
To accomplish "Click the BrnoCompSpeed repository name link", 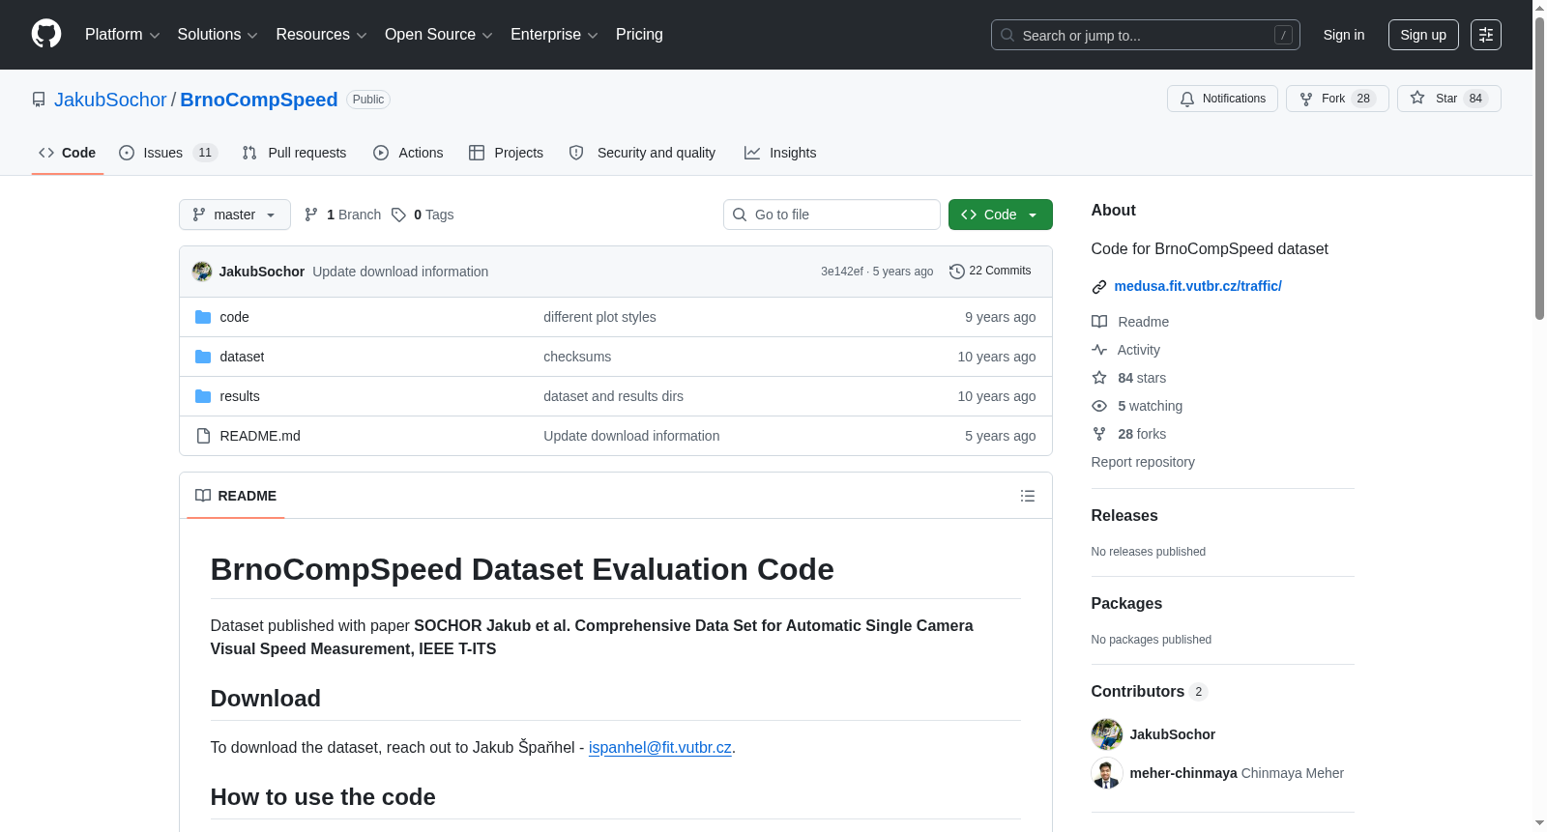I will (259, 100).
